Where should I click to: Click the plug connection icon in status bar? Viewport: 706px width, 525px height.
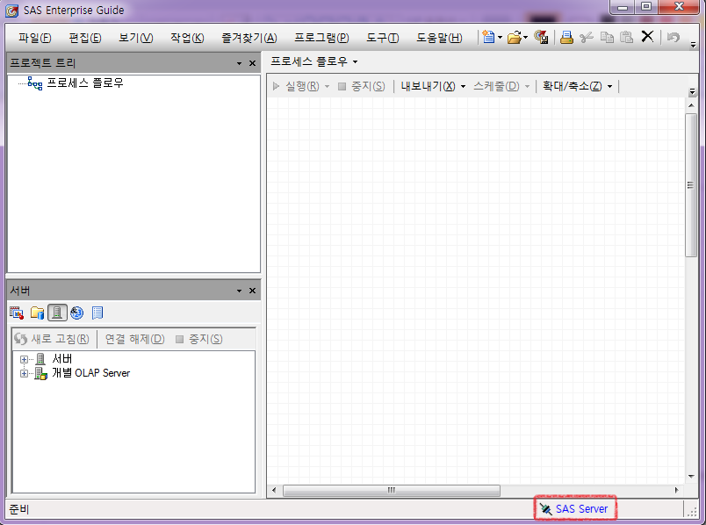point(545,510)
